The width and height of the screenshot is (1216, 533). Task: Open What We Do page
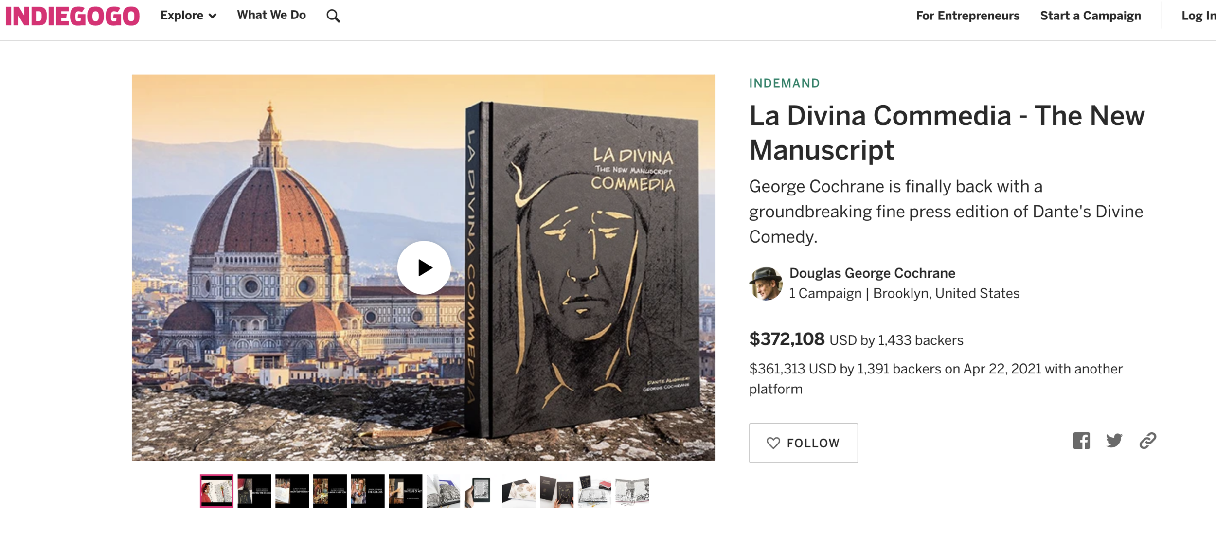pyautogui.click(x=271, y=15)
